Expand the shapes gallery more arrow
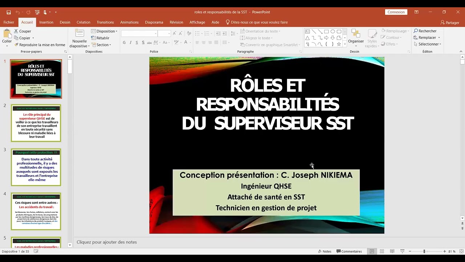Image resolution: width=465 pixels, height=262 pixels. coord(345,44)
